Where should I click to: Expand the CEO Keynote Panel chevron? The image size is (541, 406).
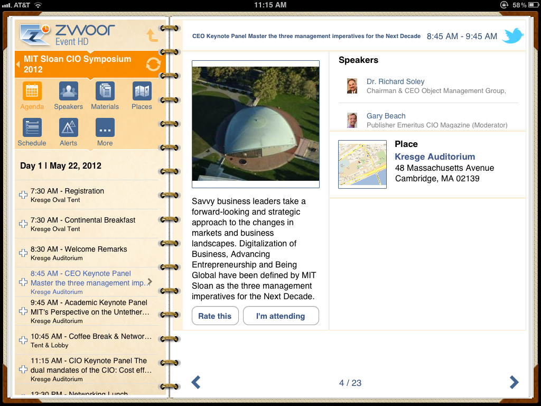pyautogui.click(x=150, y=282)
